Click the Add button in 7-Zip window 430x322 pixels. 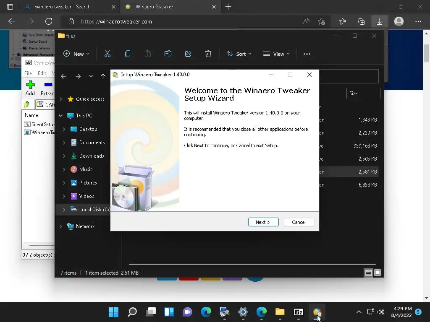30,88
